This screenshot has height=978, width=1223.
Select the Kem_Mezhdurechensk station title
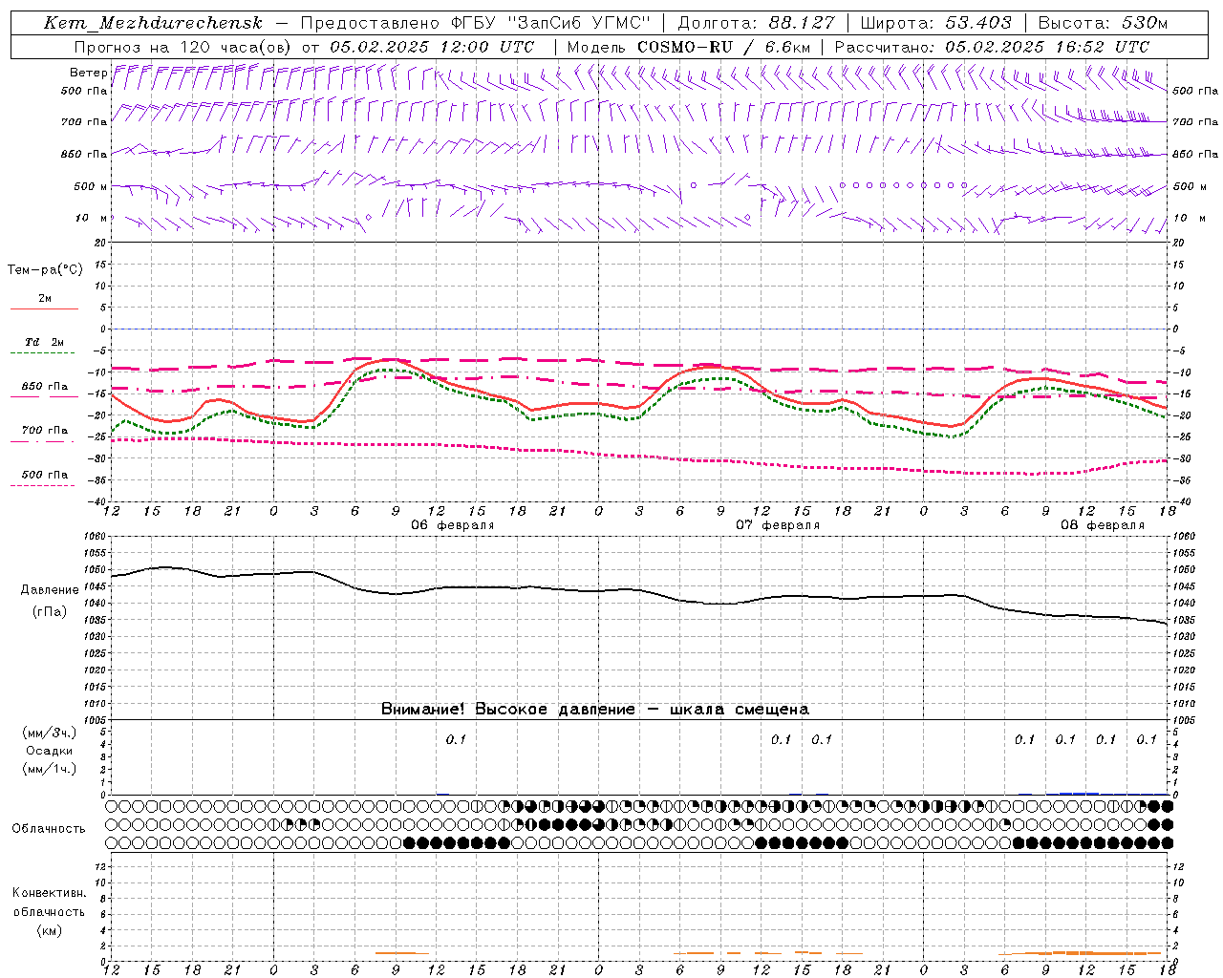click(153, 23)
